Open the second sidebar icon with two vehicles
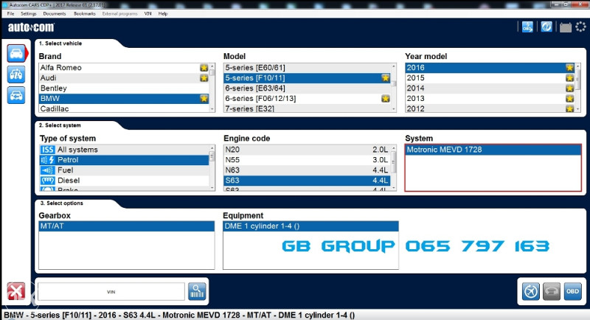This screenshot has height=320, width=590. (16, 74)
